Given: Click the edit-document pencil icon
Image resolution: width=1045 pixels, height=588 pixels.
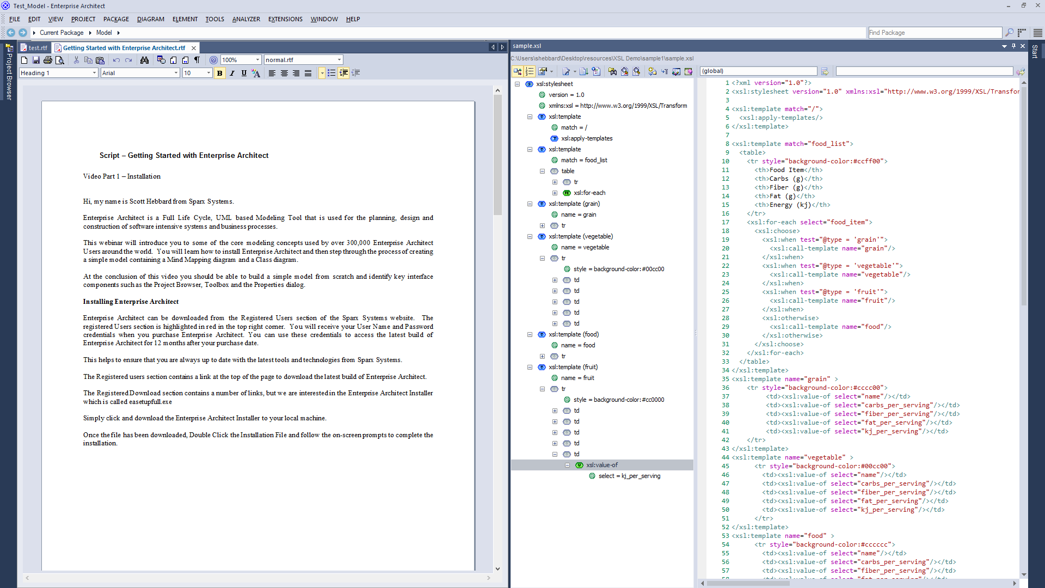Looking at the screenshot, I should tap(567, 71).
